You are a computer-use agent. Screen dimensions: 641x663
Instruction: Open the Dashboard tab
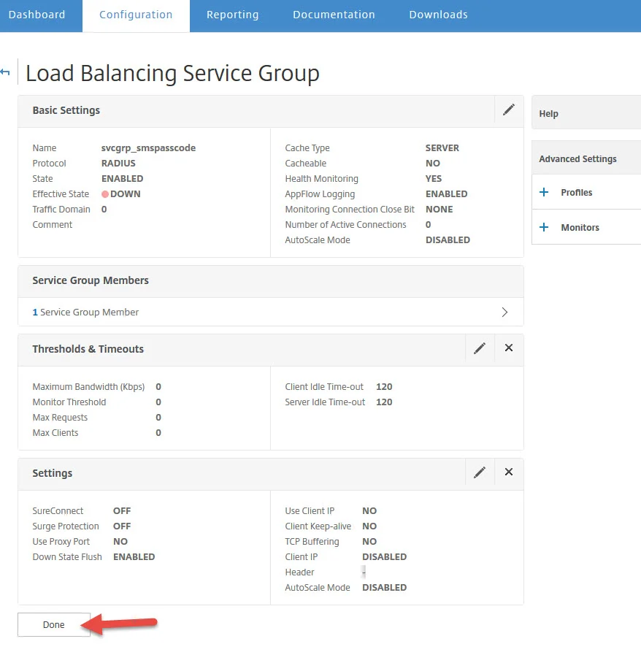tap(37, 15)
